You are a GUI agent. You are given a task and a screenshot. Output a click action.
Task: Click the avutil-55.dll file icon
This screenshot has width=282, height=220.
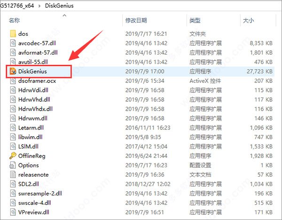(13, 62)
